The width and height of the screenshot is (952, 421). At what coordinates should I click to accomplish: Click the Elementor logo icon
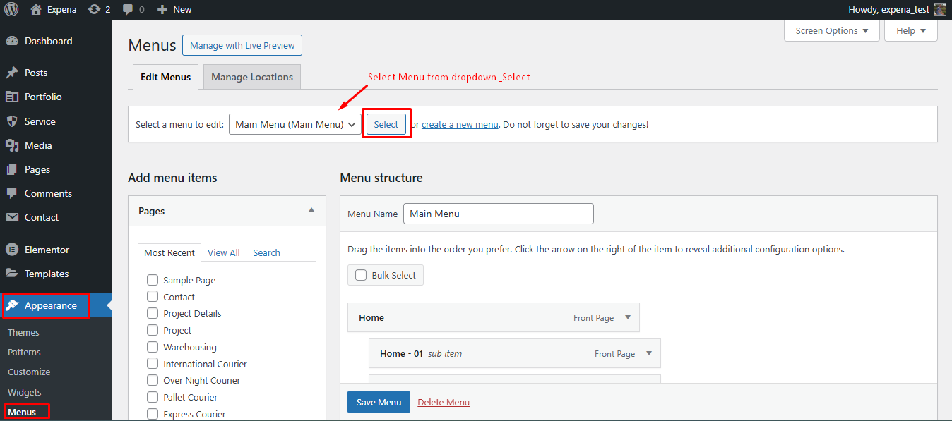coord(12,250)
